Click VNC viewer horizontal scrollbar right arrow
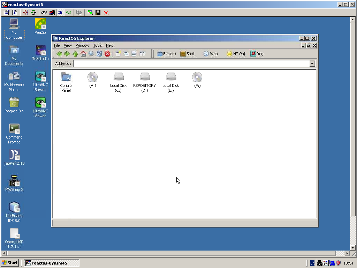Viewport: 357px width, 268px height. (347, 253)
